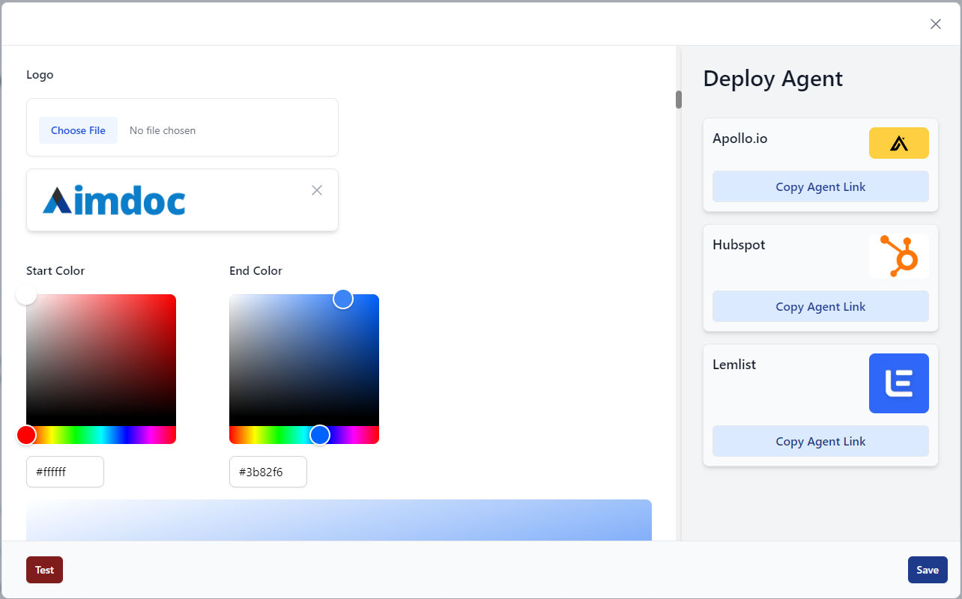
Task: Click Copy Agent Link for Lemlist
Action: (820, 441)
